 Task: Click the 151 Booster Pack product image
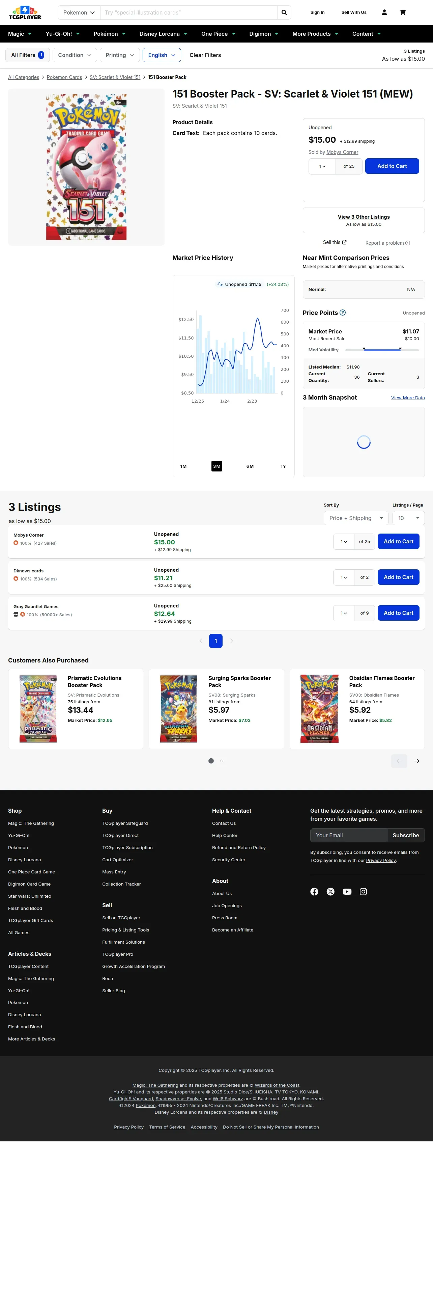86,167
